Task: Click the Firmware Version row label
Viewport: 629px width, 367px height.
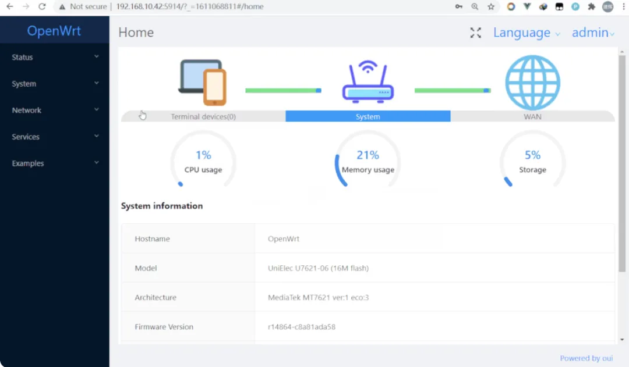Action: click(164, 326)
